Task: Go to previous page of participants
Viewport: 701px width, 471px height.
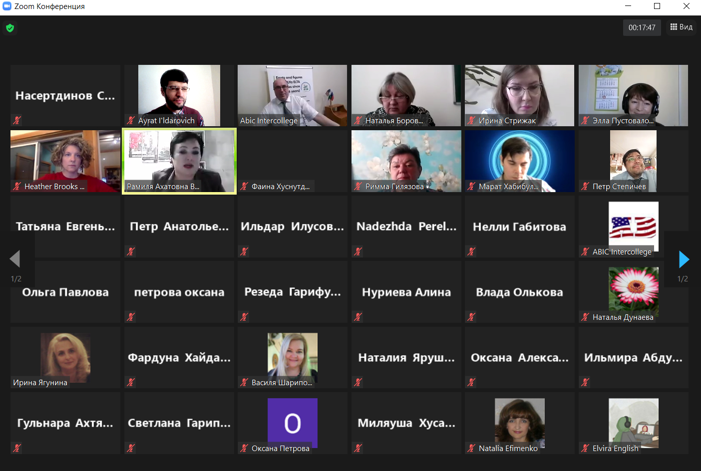Action: [x=15, y=259]
